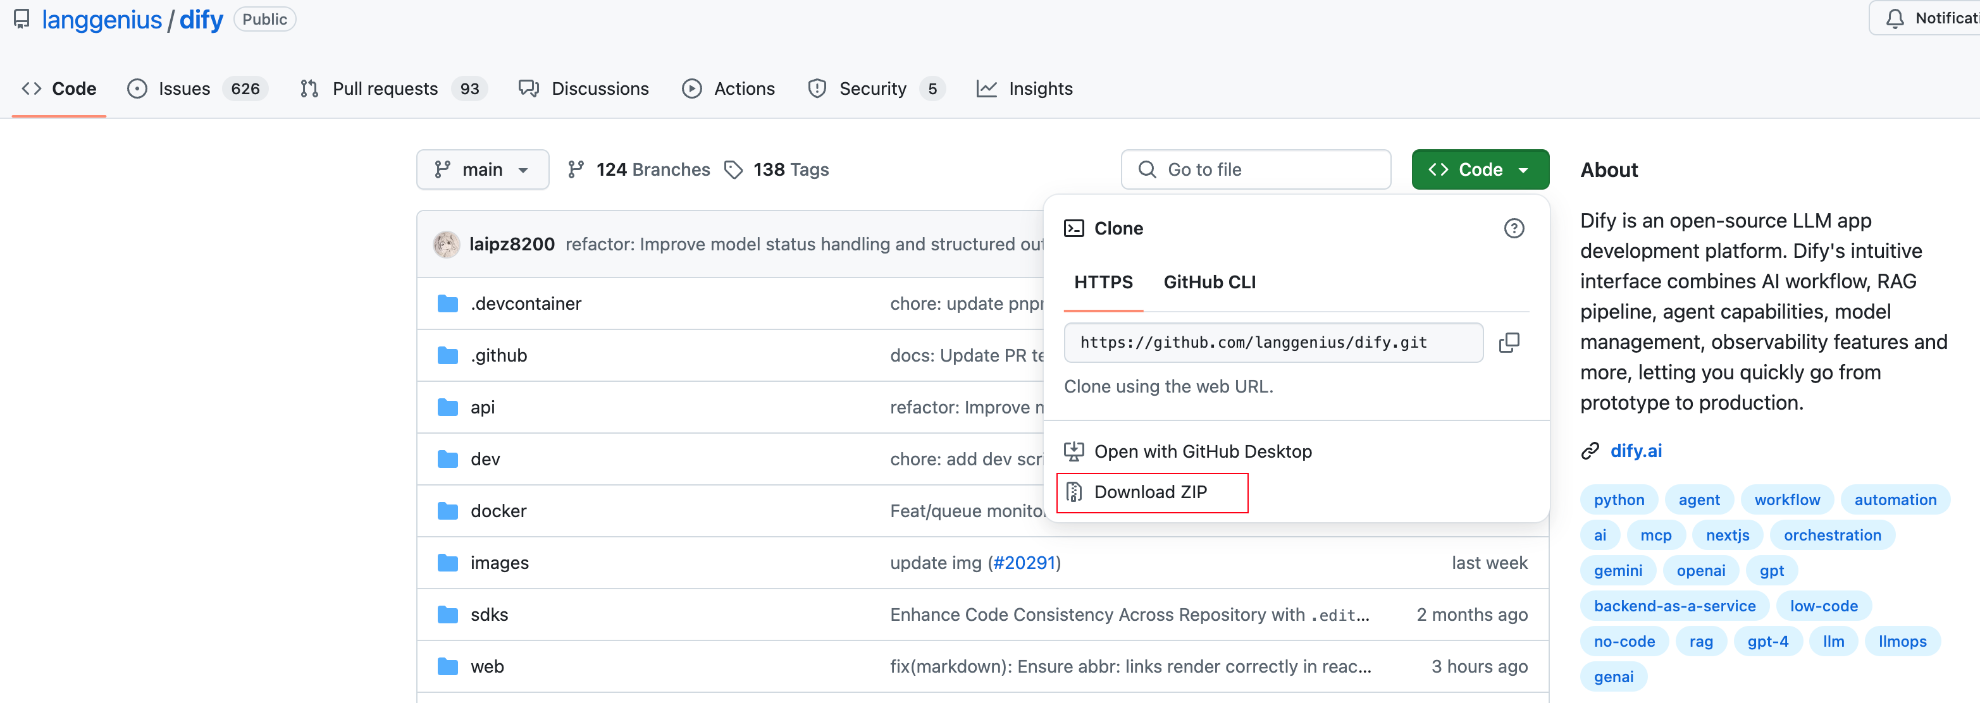The image size is (1980, 703).
Task: Open the laipz8200 author link
Action: pyautogui.click(x=512, y=244)
